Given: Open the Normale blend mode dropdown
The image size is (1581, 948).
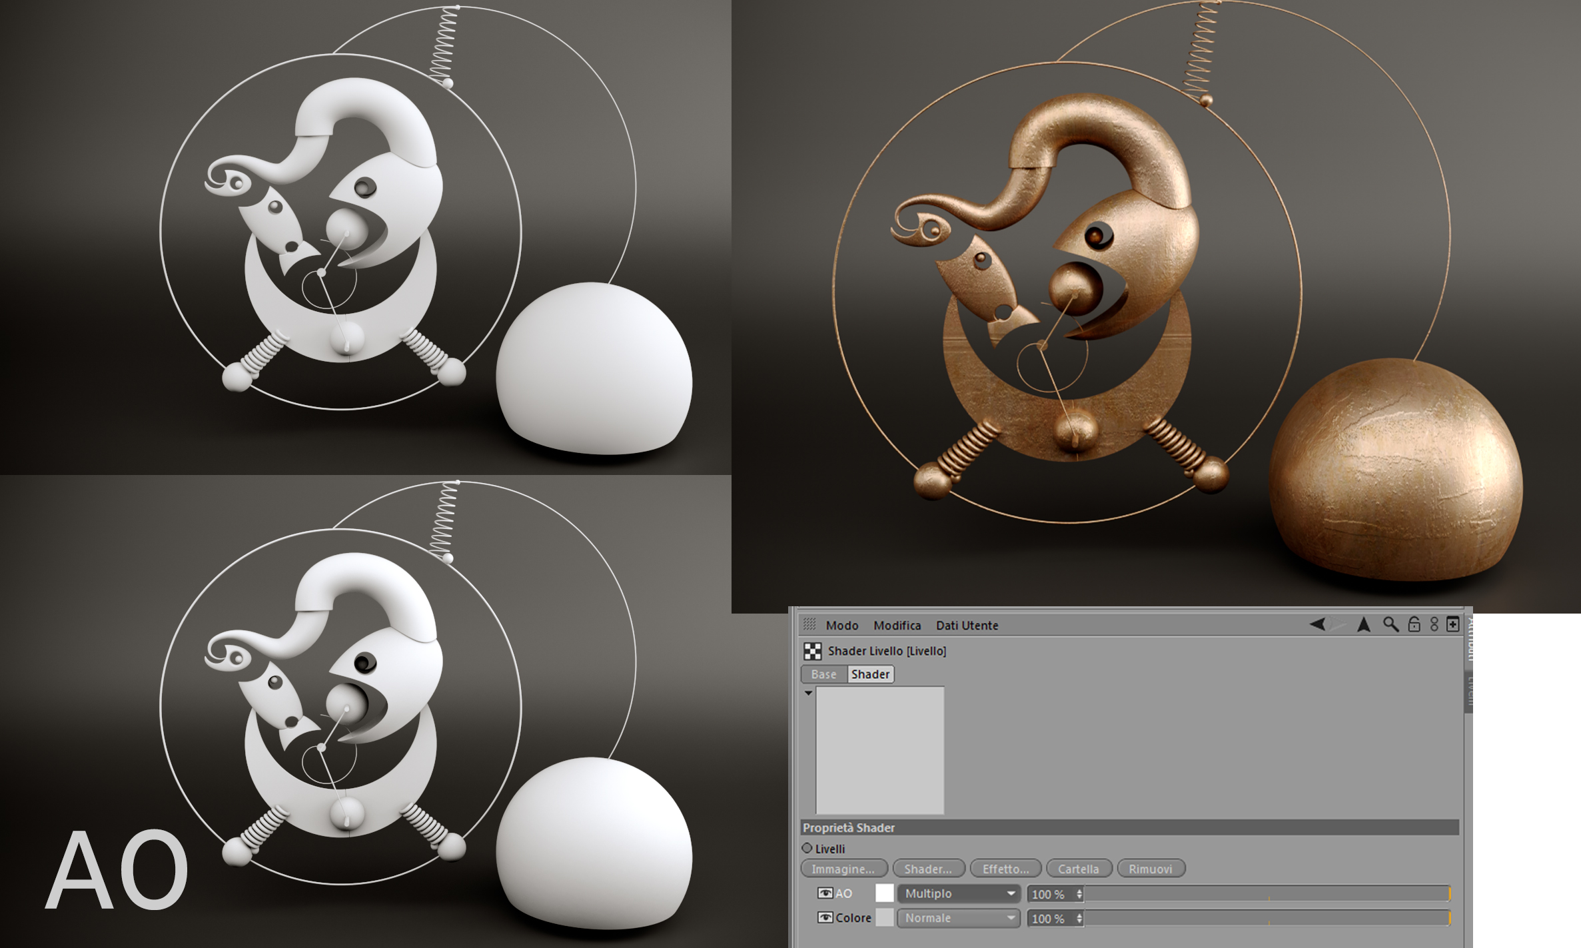Looking at the screenshot, I should pyautogui.click(x=959, y=918).
